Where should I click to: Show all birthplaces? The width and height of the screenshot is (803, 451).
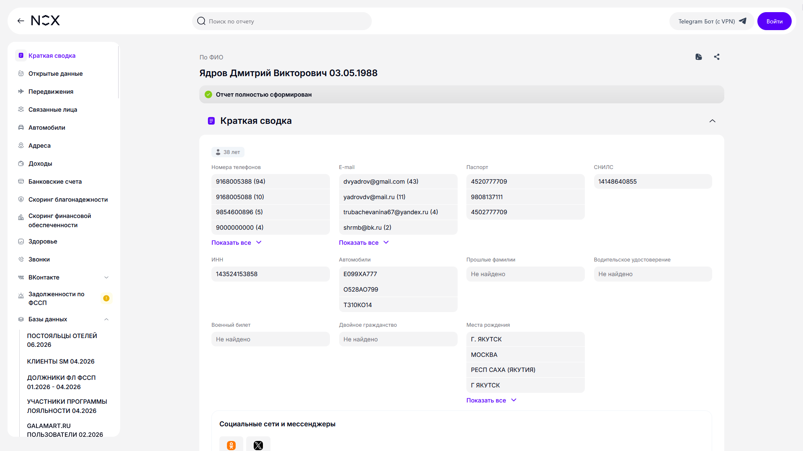click(x=492, y=400)
